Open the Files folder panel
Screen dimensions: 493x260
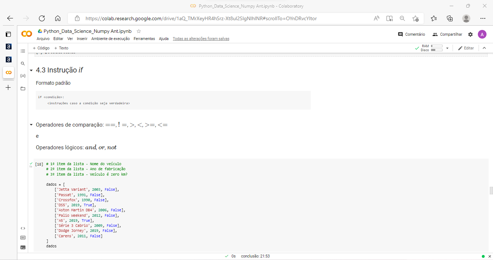(23, 88)
